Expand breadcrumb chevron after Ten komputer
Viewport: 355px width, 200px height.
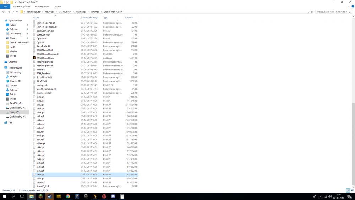tap(43, 12)
